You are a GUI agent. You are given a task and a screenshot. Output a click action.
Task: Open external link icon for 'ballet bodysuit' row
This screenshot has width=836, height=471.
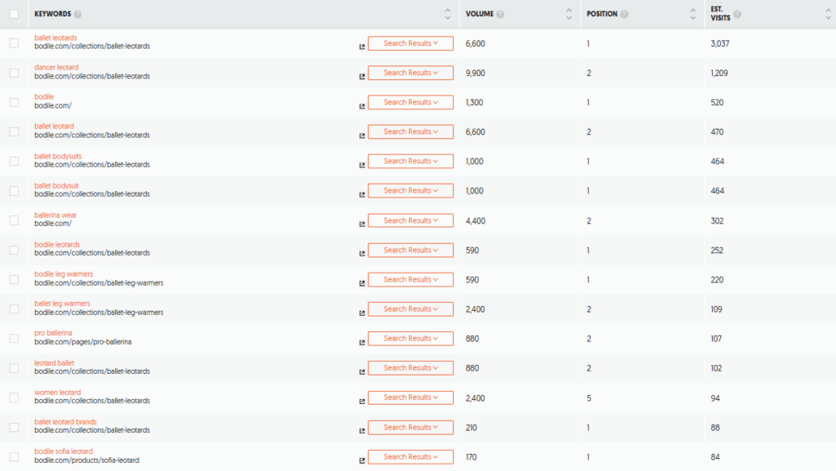coord(362,194)
